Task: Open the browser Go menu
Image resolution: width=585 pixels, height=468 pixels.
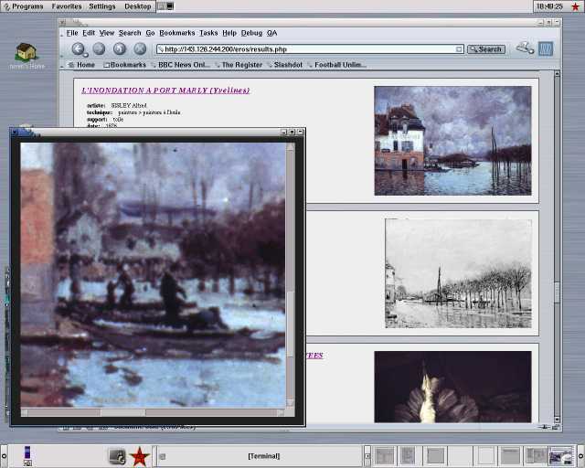Action: (150, 33)
